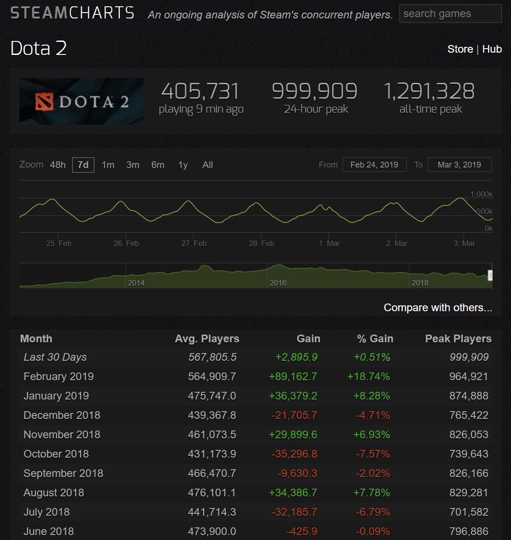
Task: Show All time chart range
Action: click(207, 165)
